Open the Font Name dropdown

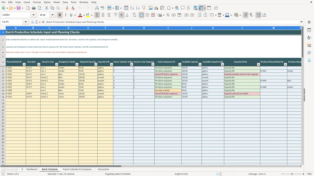[33, 15]
